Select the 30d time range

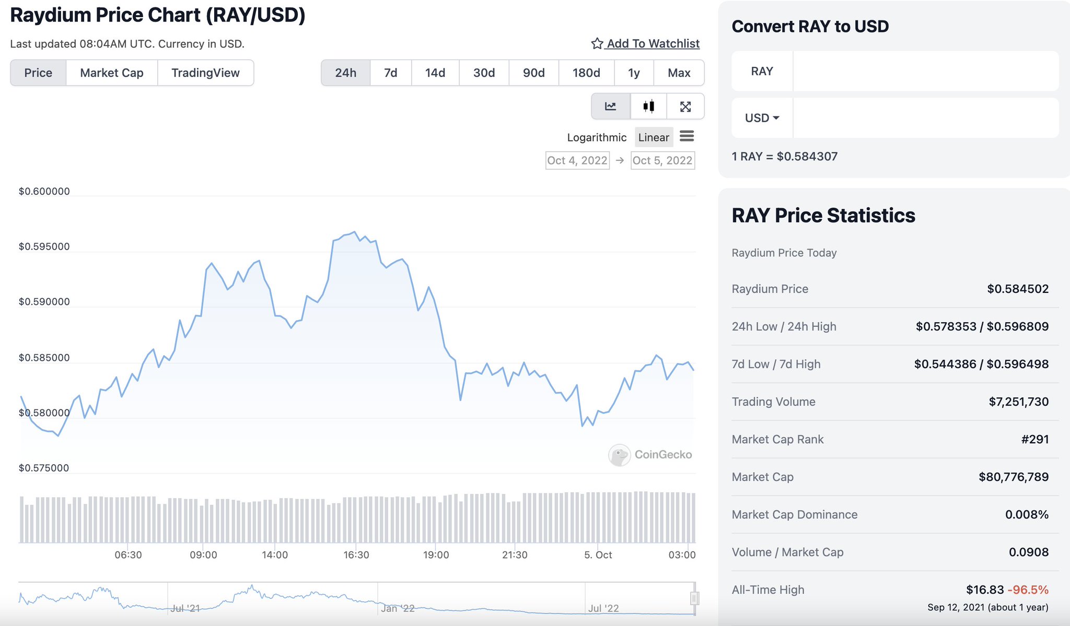point(484,73)
